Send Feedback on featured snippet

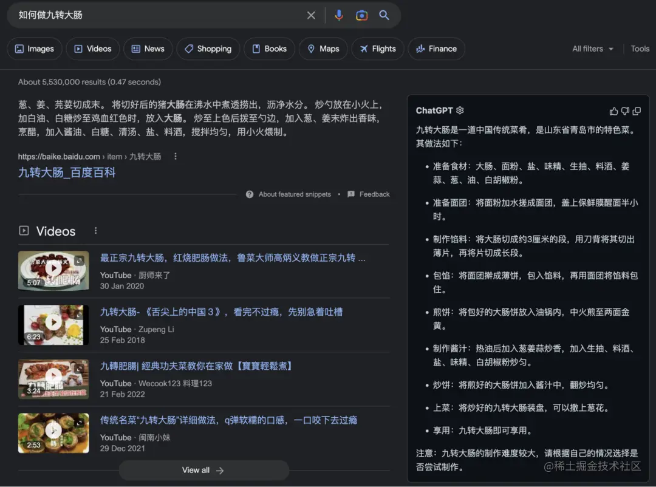[369, 194]
